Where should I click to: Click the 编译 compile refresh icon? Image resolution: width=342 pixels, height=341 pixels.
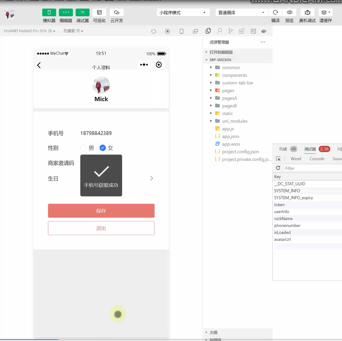276,13
